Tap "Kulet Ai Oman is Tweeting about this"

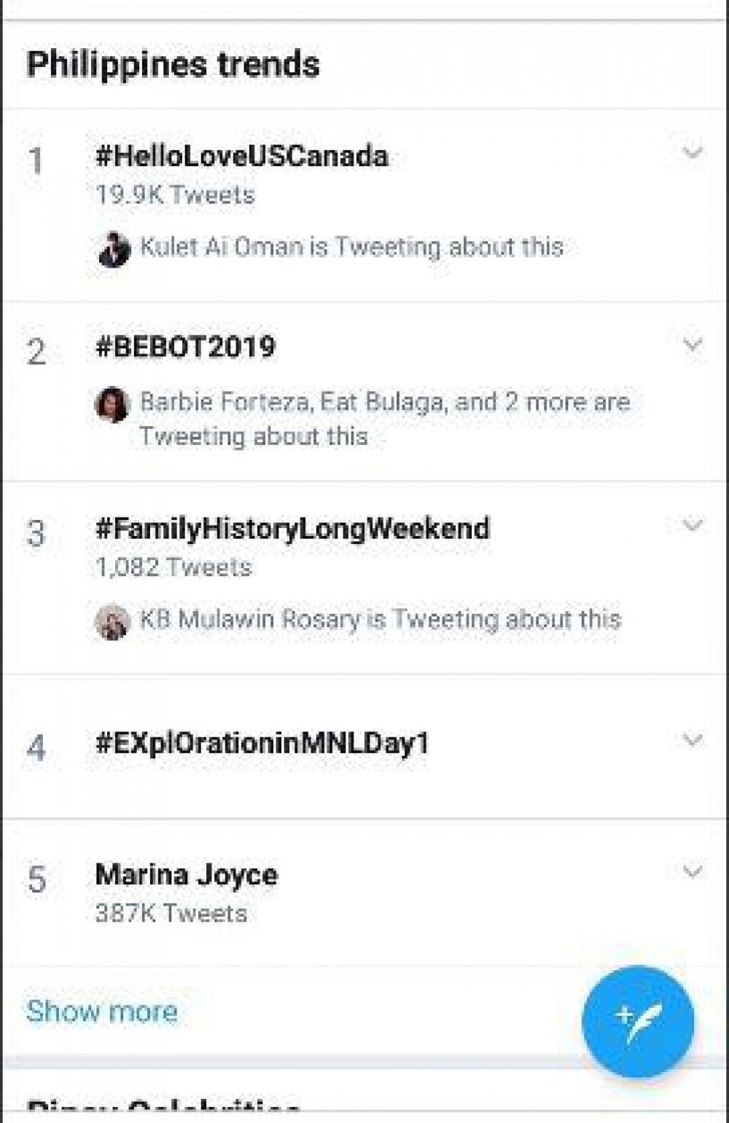point(351,247)
